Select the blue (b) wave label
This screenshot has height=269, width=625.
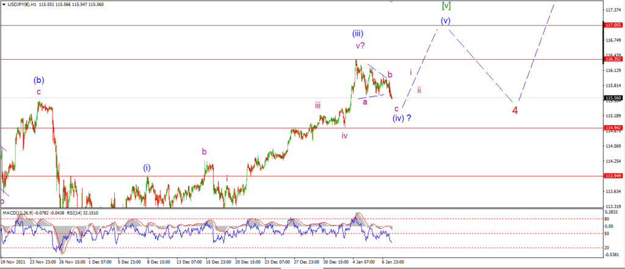click(38, 80)
